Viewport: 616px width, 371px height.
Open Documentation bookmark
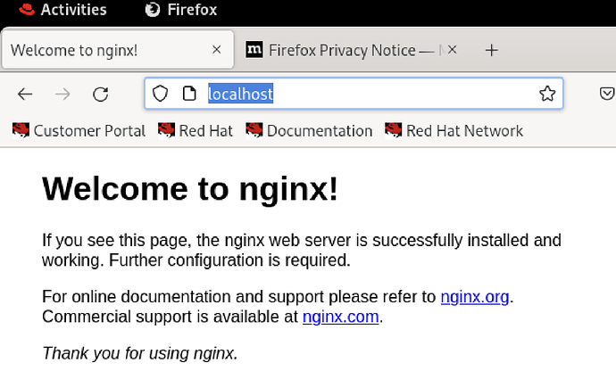click(x=309, y=131)
